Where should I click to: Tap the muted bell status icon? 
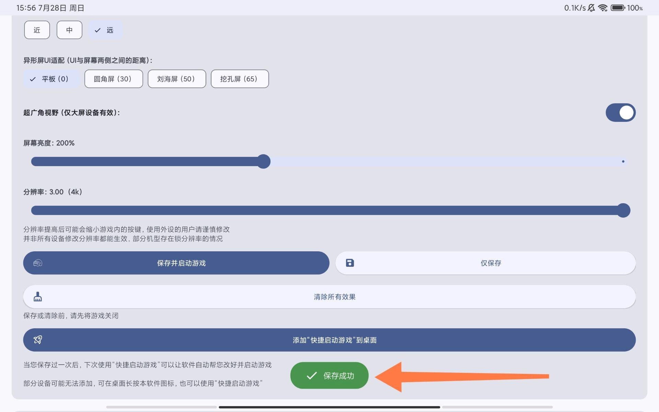click(591, 8)
